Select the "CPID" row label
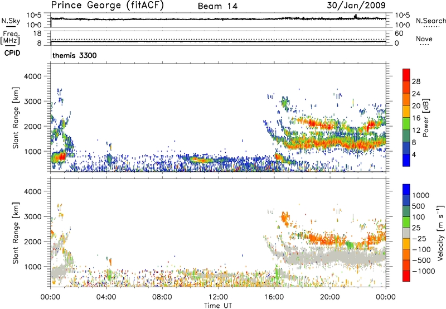 (x=12, y=53)
